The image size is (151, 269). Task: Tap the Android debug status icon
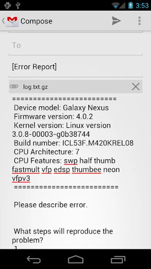tap(8, 5)
